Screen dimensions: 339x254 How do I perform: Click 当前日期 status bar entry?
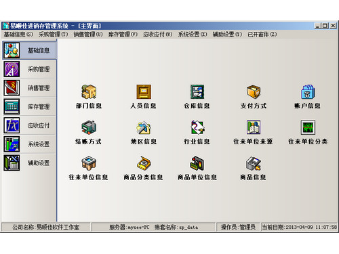[299, 227]
